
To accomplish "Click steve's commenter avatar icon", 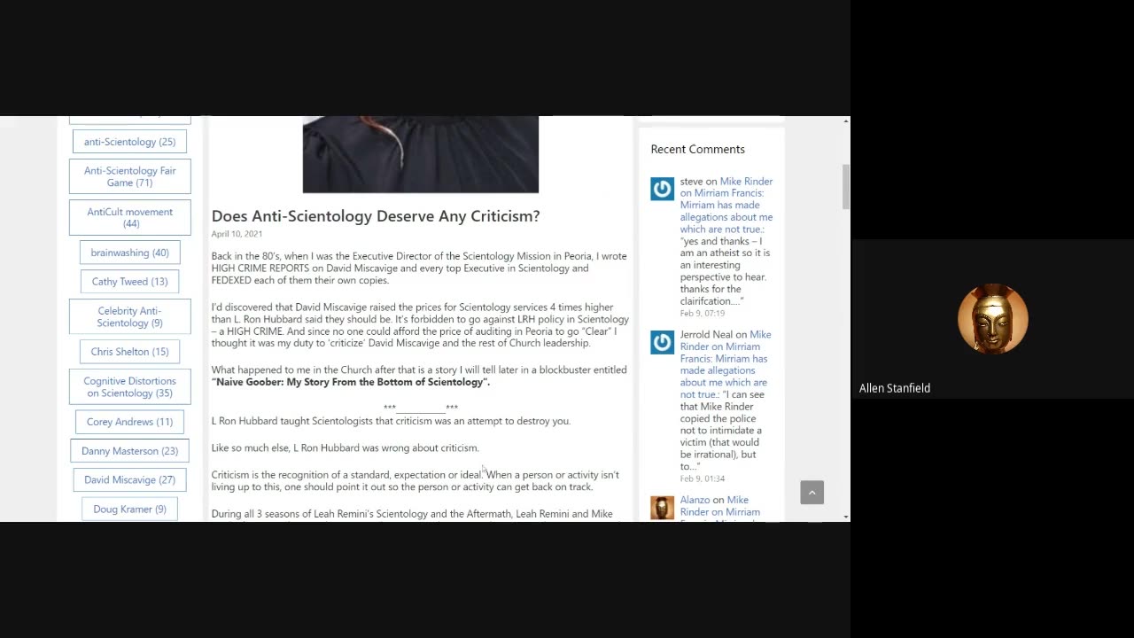I will [x=663, y=189].
